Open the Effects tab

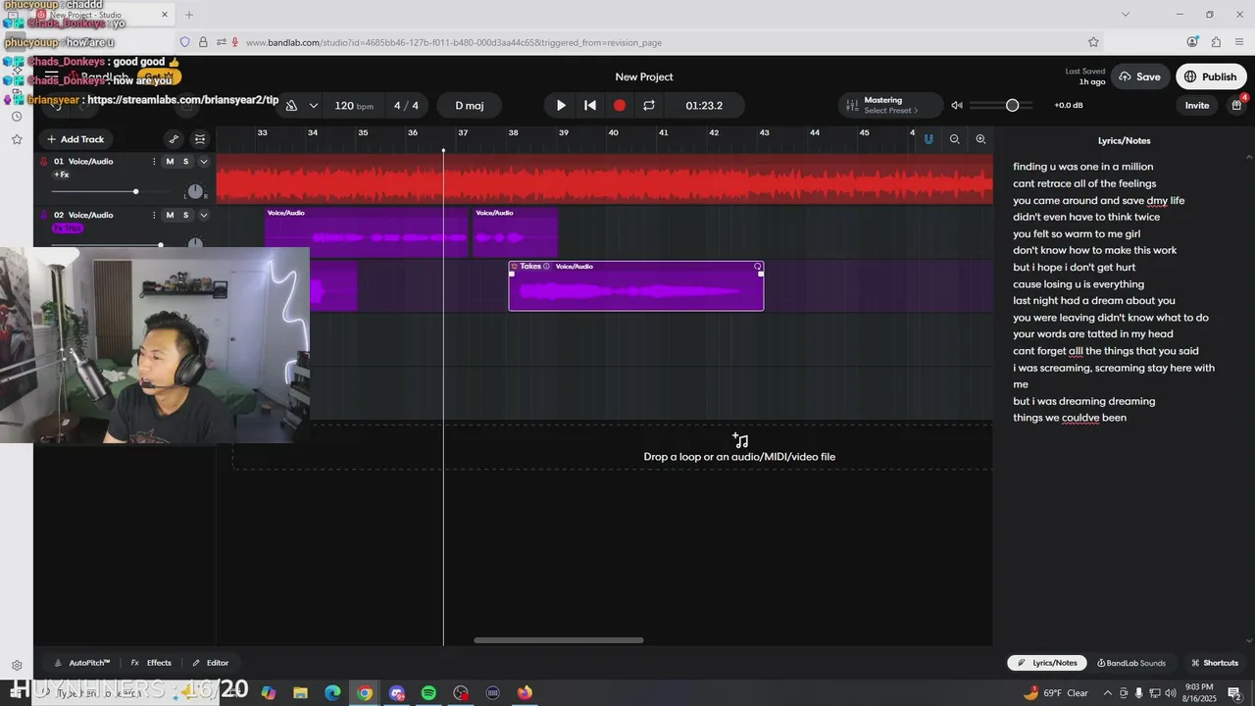click(151, 663)
